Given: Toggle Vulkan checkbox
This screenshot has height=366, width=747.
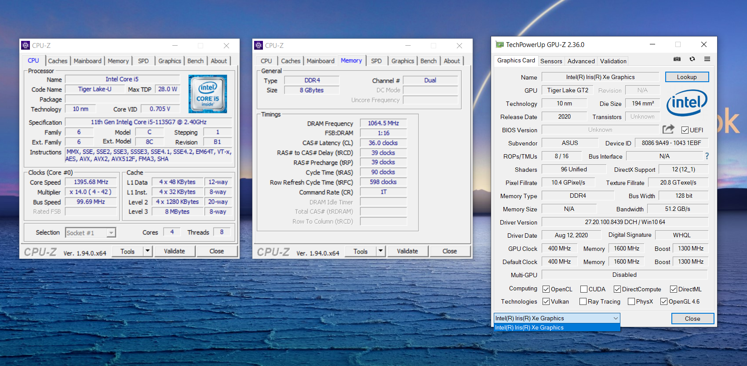Looking at the screenshot, I should (x=546, y=301).
